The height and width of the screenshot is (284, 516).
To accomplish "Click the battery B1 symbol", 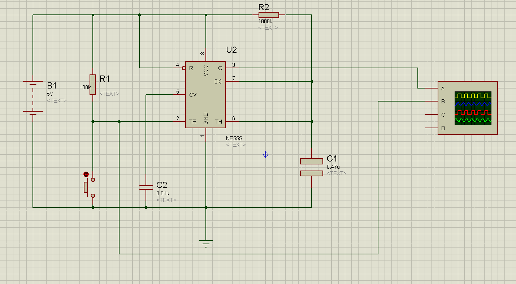I will 33,98.
